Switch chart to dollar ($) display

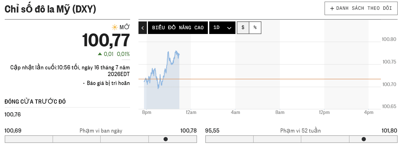[x=243, y=28]
